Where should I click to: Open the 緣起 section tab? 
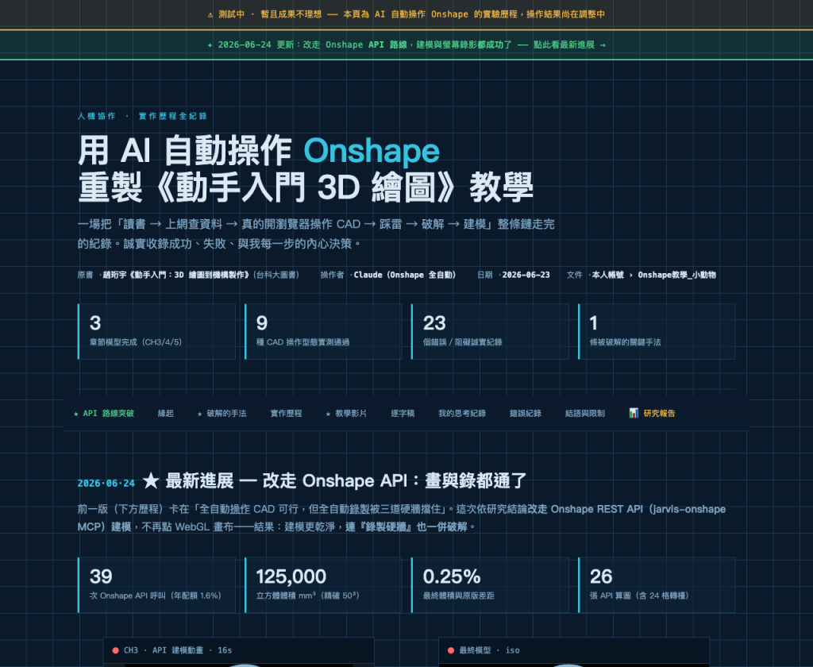(165, 414)
